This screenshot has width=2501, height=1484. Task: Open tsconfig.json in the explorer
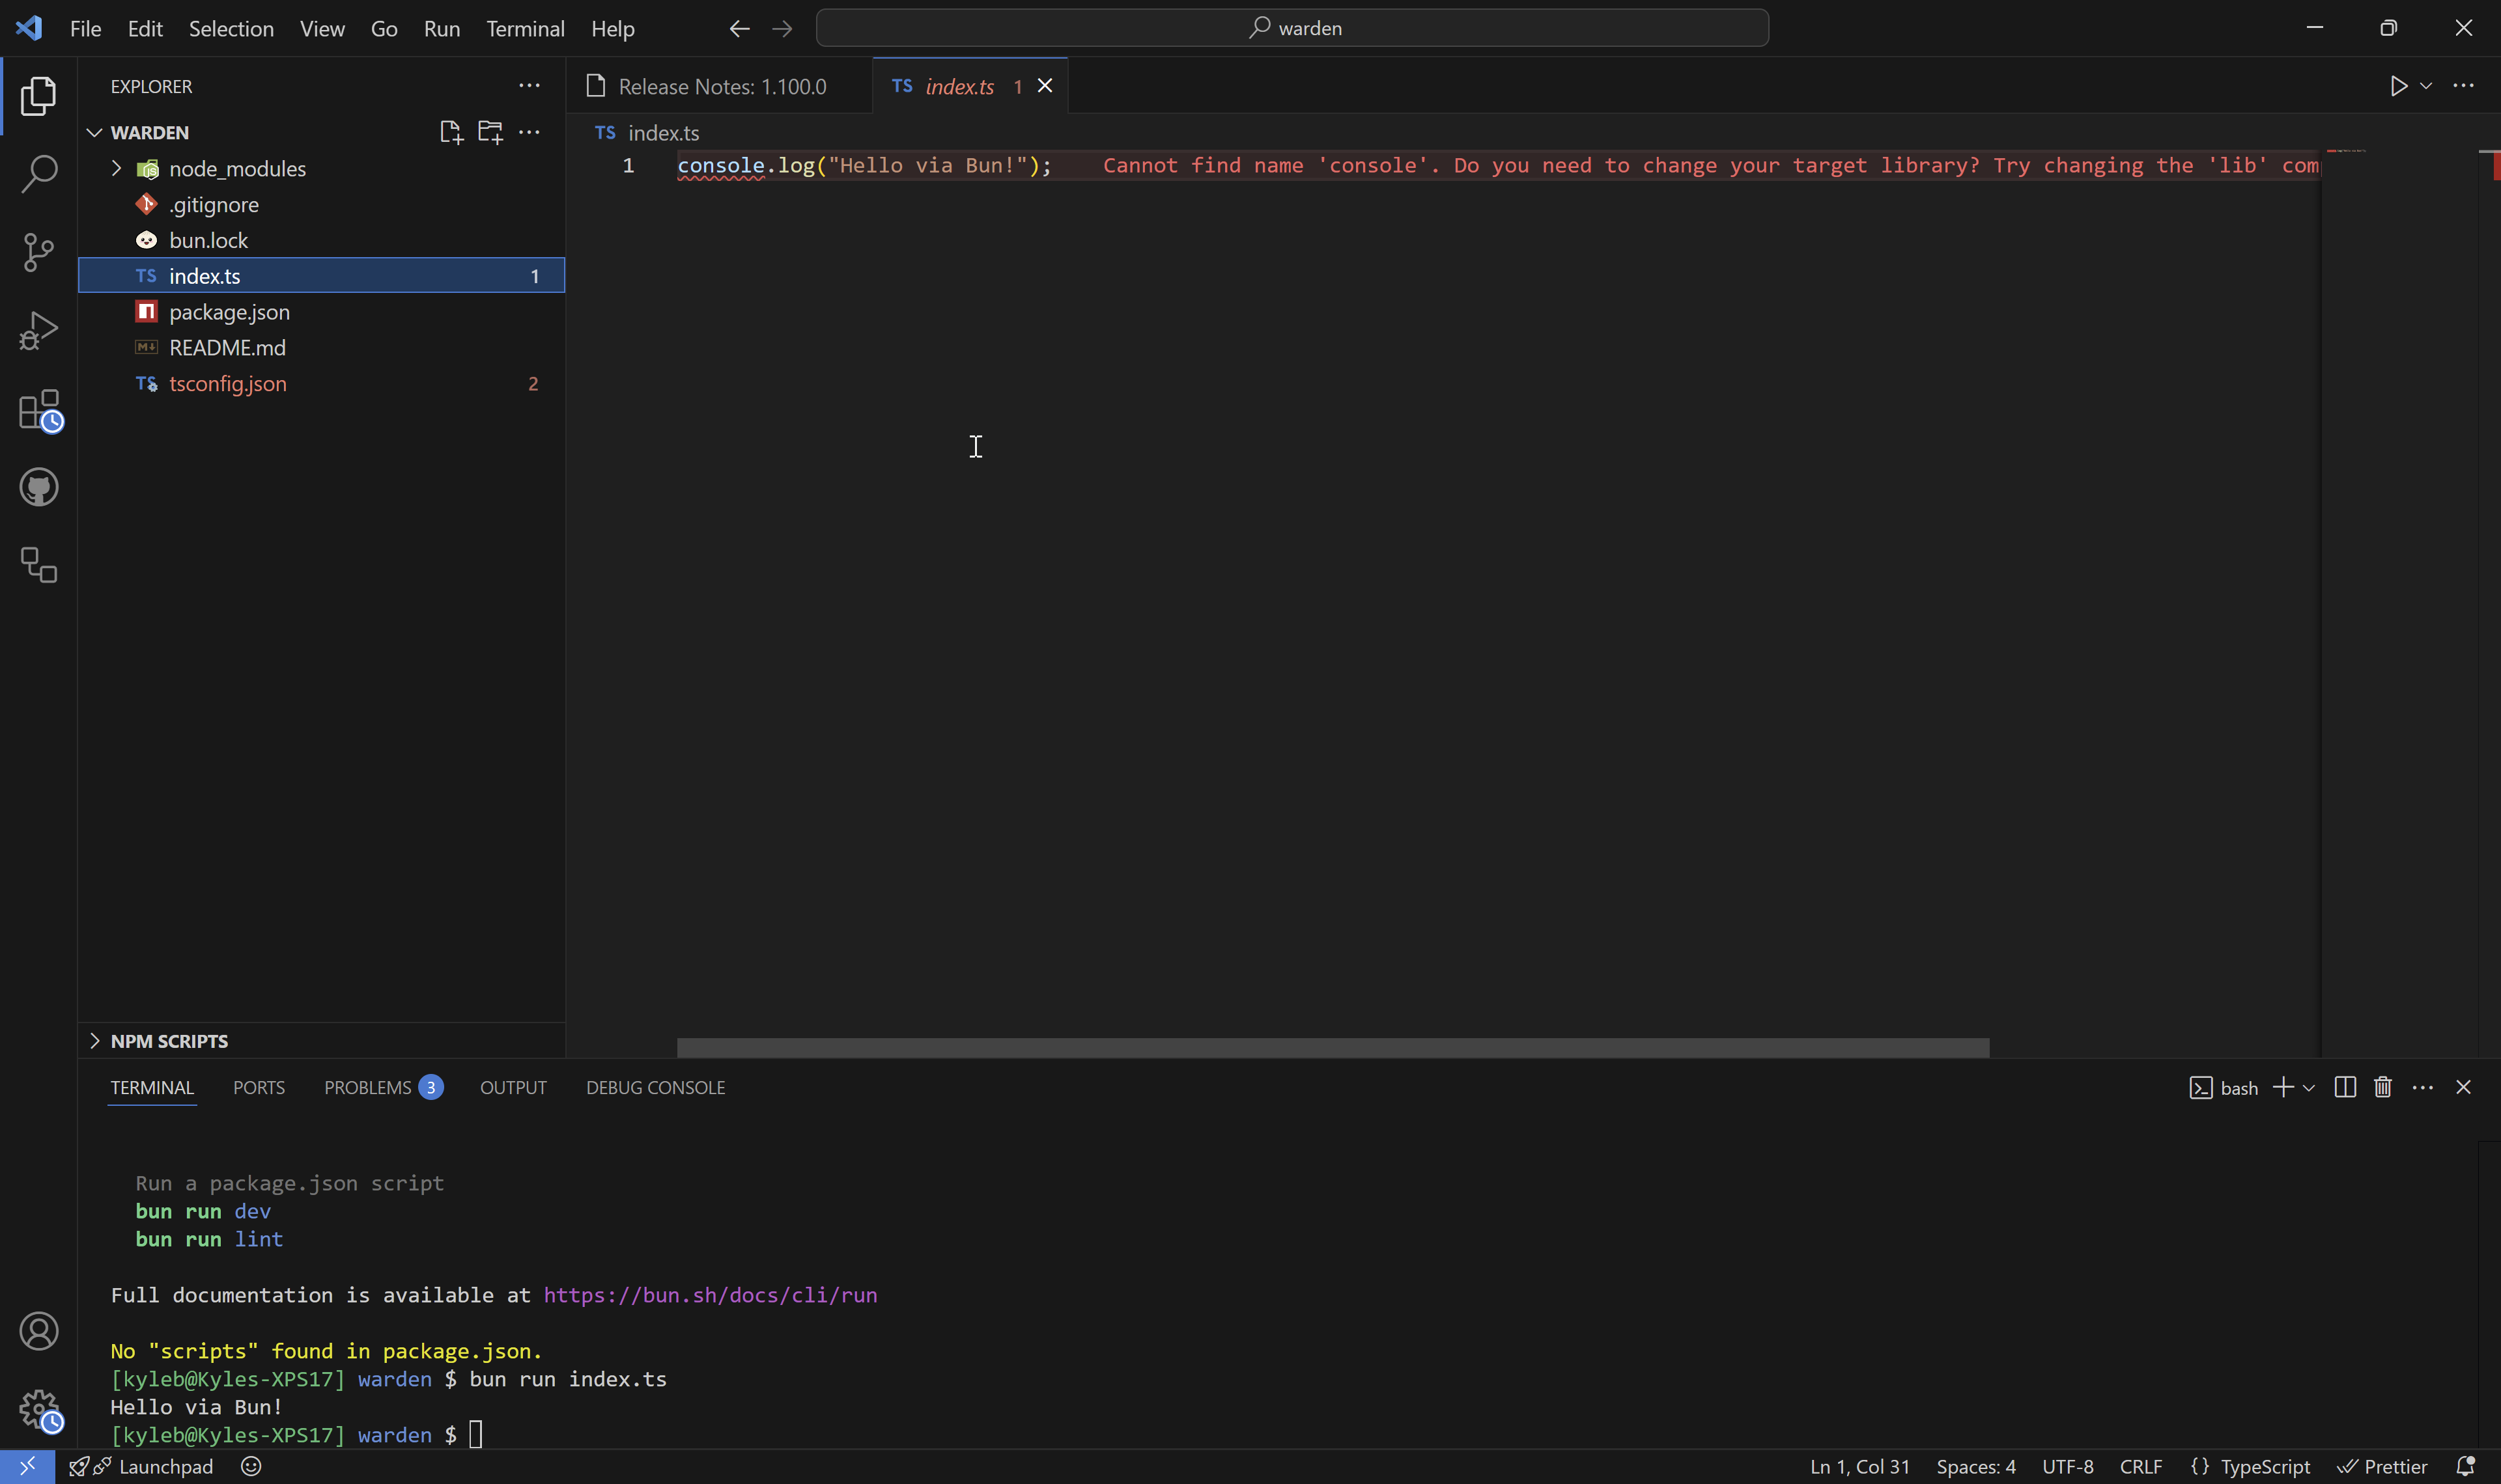(227, 384)
